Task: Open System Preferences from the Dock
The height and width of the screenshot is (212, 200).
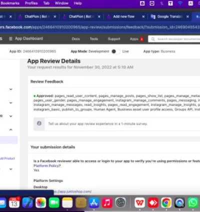Action: click(x=120, y=202)
